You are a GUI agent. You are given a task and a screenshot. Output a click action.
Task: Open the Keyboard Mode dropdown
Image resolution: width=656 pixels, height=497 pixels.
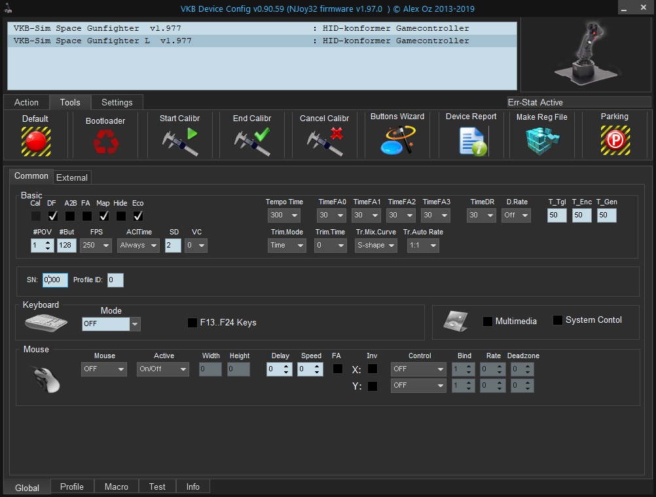[x=111, y=323]
